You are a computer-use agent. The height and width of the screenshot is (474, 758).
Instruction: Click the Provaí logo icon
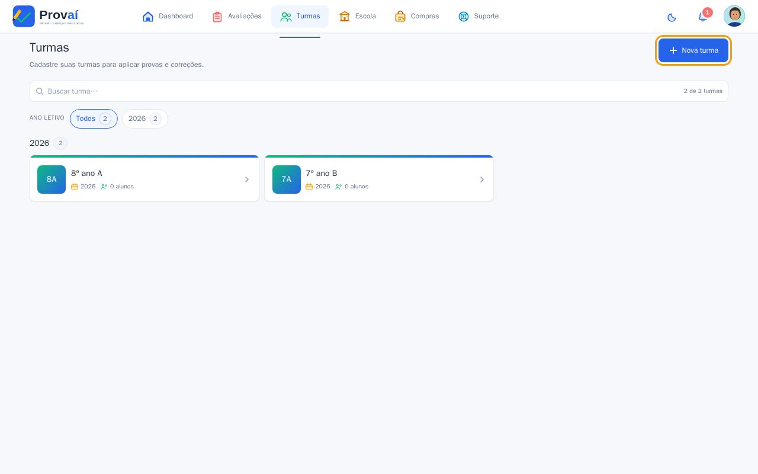pyautogui.click(x=24, y=16)
